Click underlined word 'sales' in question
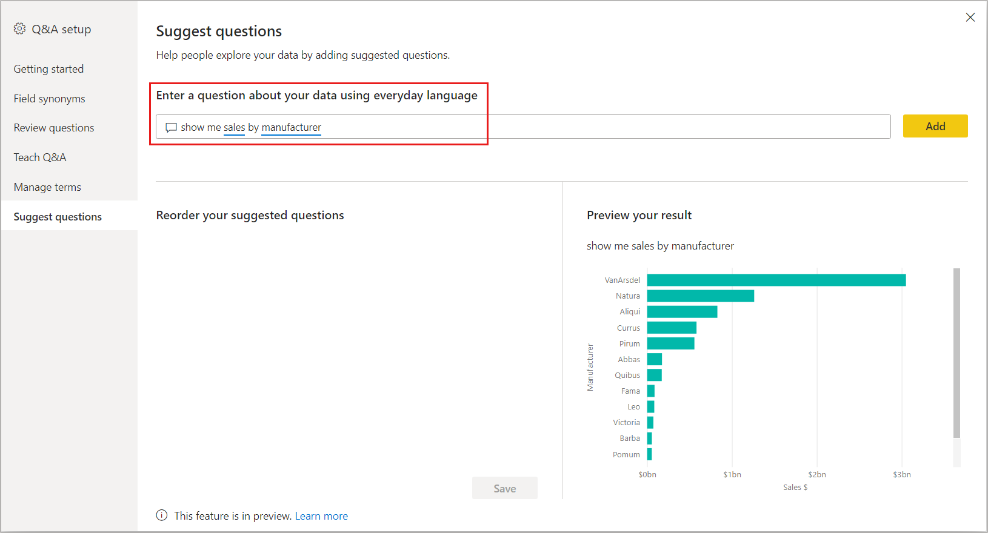The image size is (988, 533). point(234,127)
